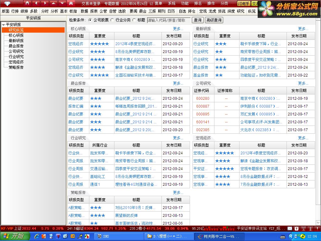Open the 分类 menu
The height and width of the screenshot is (241, 321).
[224, 3]
